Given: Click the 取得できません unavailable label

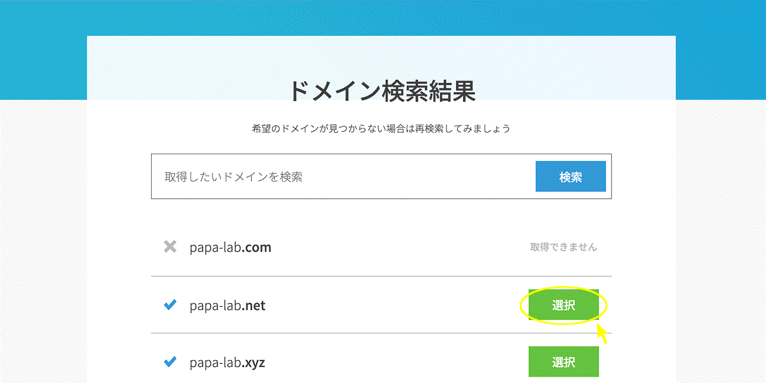Looking at the screenshot, I should tap(563, 247).
